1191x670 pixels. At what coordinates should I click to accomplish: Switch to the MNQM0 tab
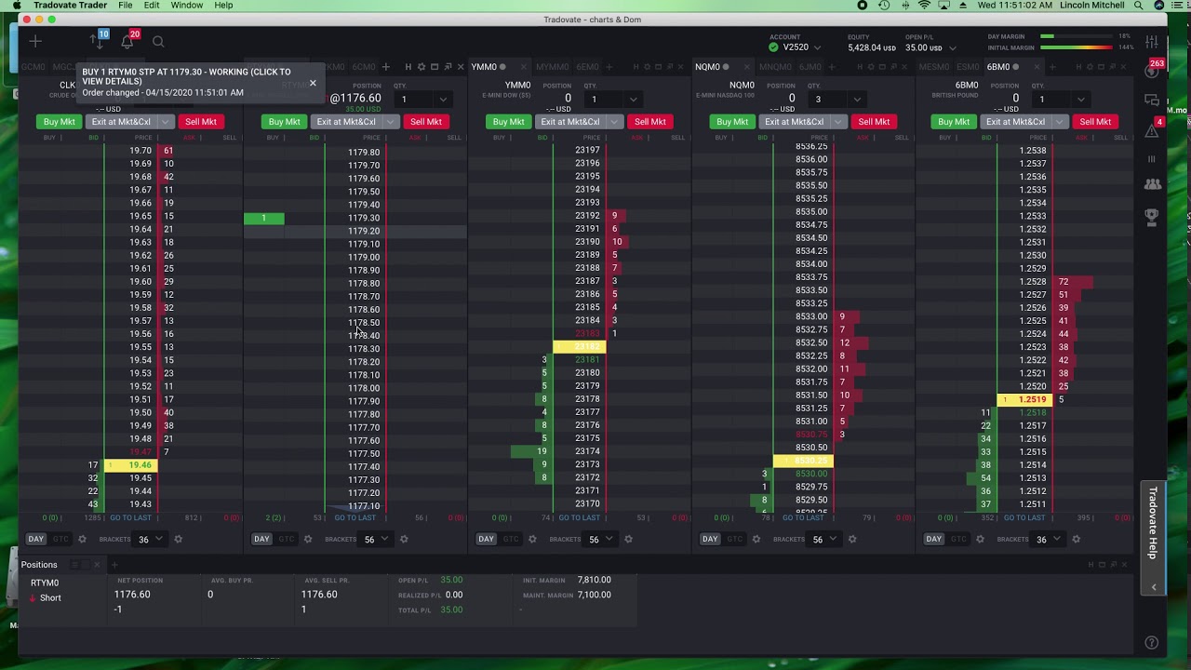click(776, 67)
